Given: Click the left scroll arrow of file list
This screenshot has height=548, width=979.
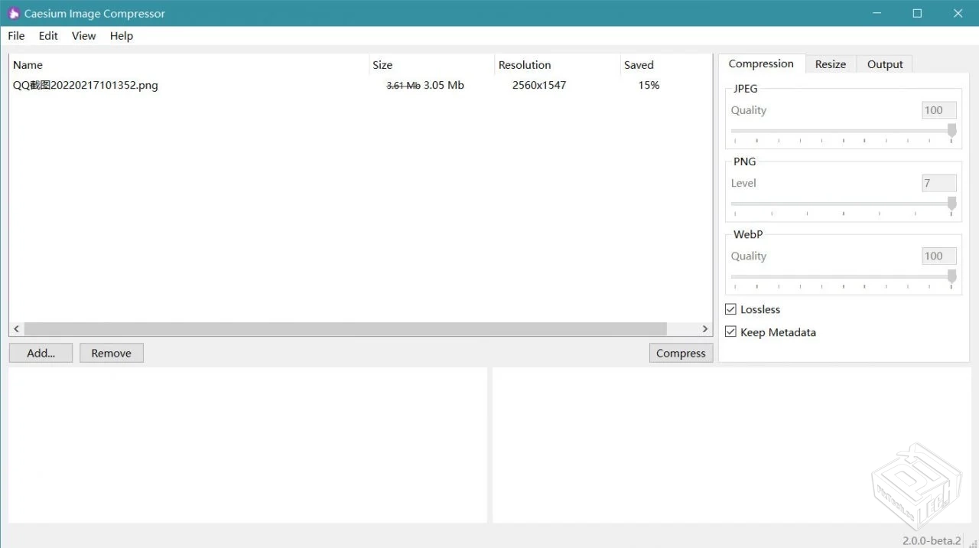Looking at the screenshot, I should pos(16,329).
